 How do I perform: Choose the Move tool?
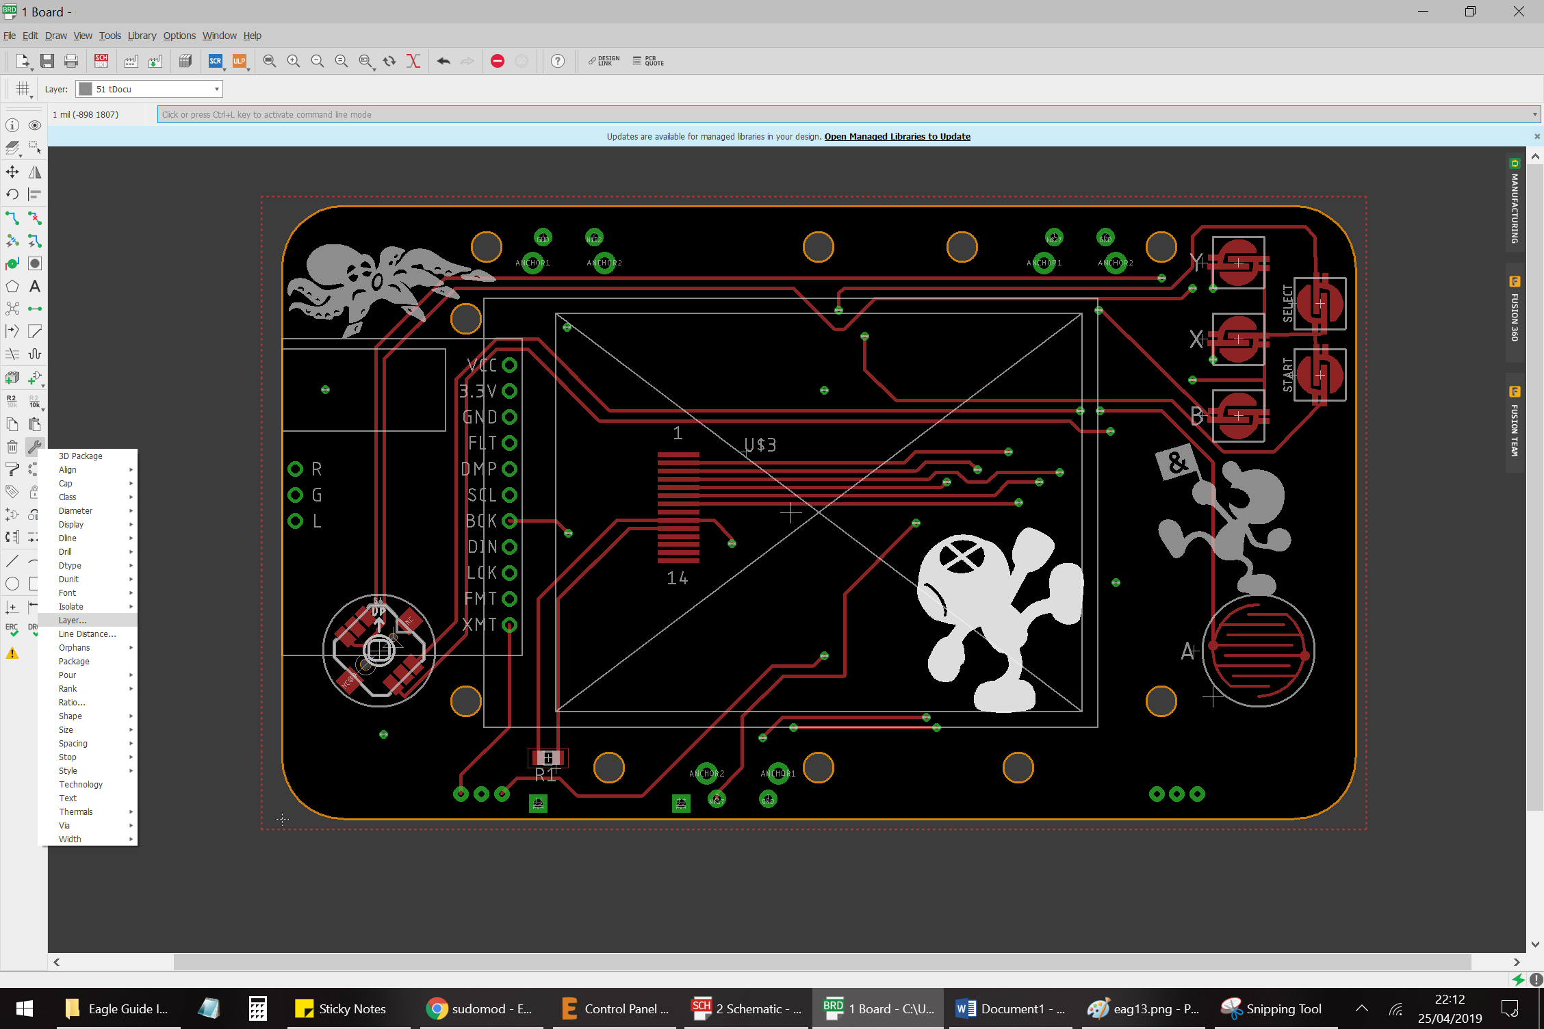(12, 172)
